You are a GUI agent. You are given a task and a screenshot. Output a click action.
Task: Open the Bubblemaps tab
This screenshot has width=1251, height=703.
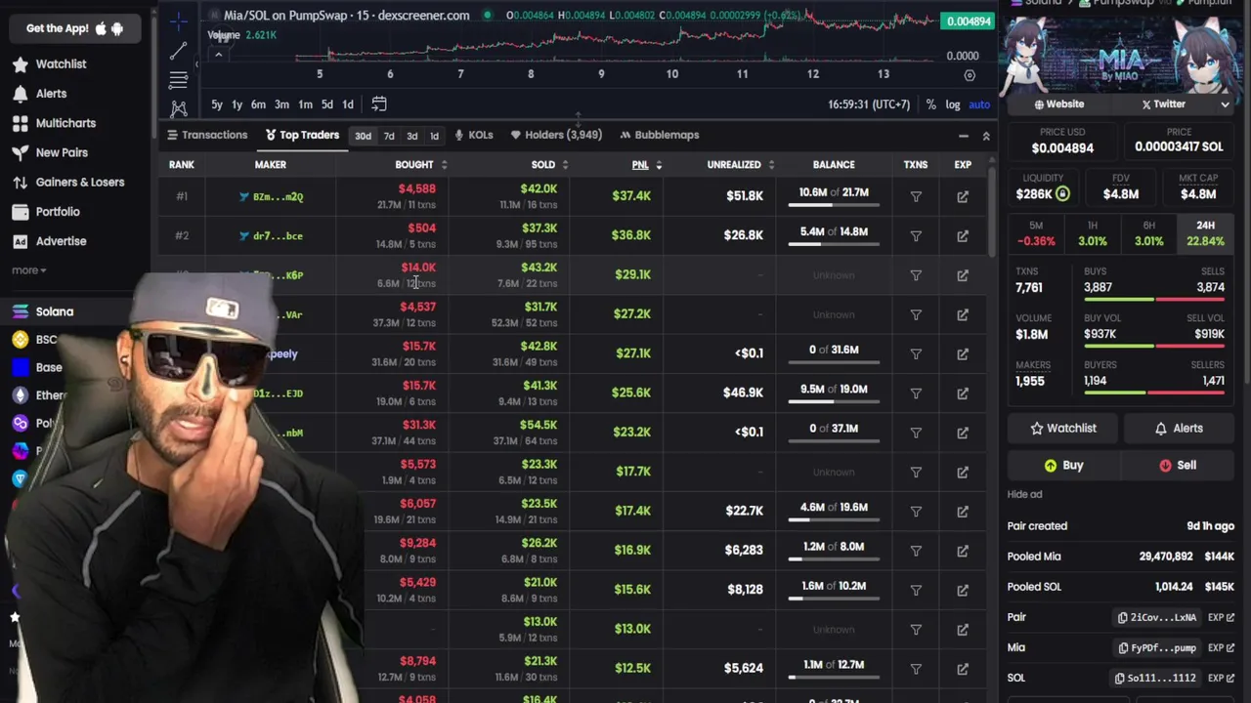[x=659, y=135]
